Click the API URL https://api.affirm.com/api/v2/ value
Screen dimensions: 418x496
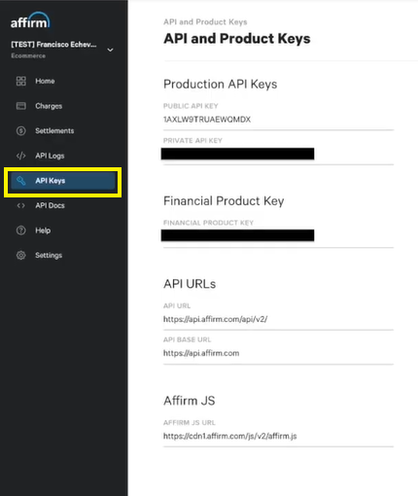[x=215, y=319]
